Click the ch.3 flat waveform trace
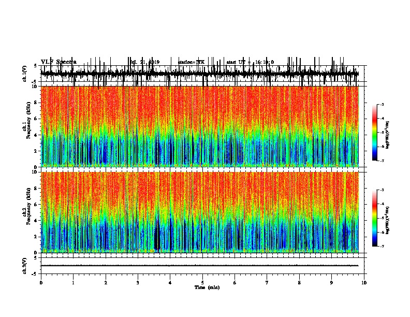 [x=200, y=266]
